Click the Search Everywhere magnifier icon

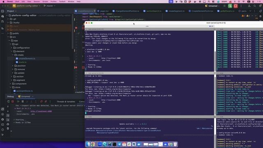click(x=255, y=6)
